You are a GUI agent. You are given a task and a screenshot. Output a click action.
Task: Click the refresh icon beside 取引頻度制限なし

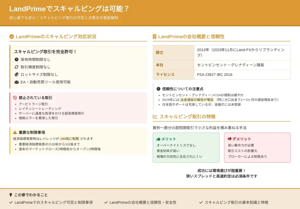(16, 67)
